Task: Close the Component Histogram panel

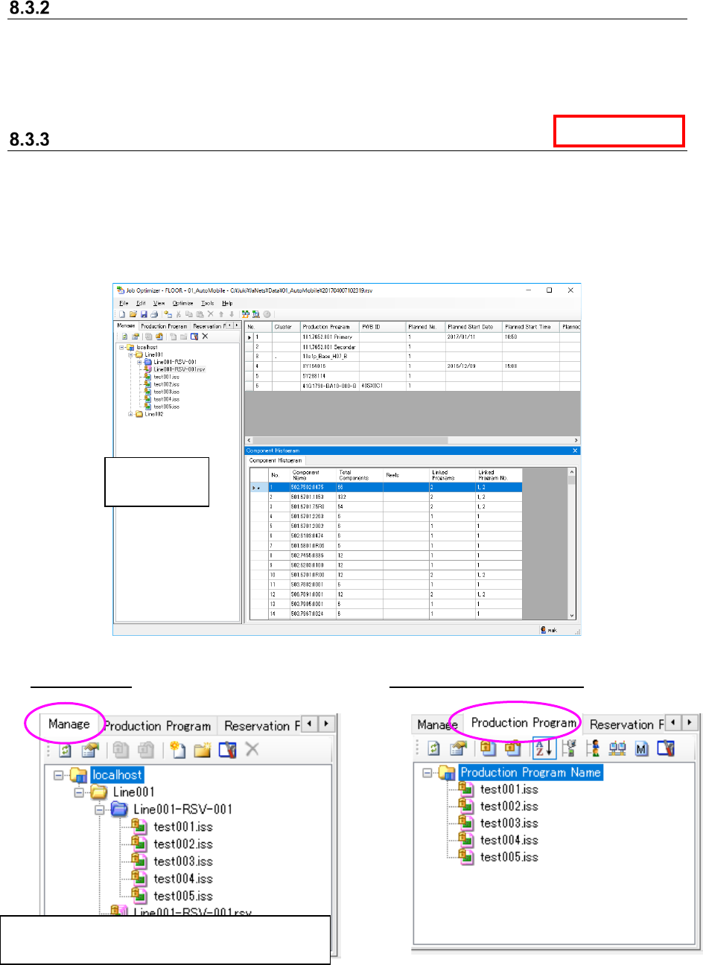Action: [575, 450]
